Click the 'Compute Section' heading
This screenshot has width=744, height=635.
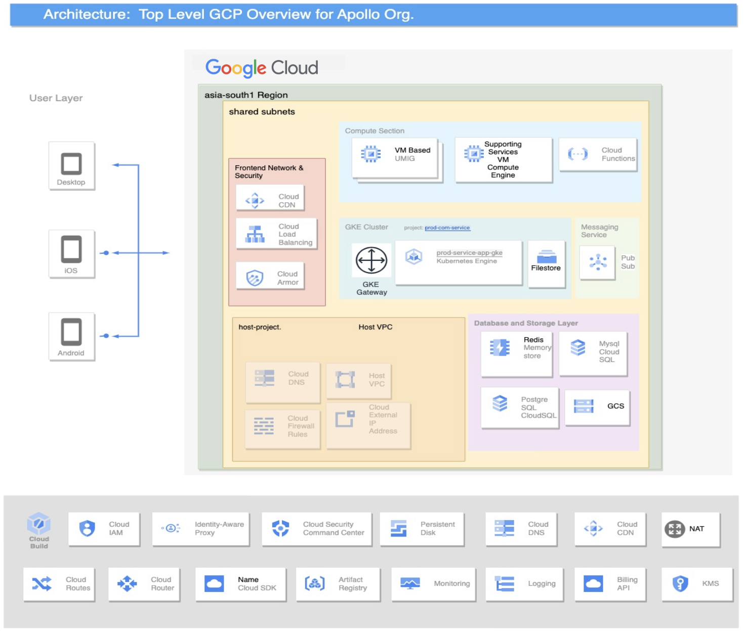tap(375, 131)
